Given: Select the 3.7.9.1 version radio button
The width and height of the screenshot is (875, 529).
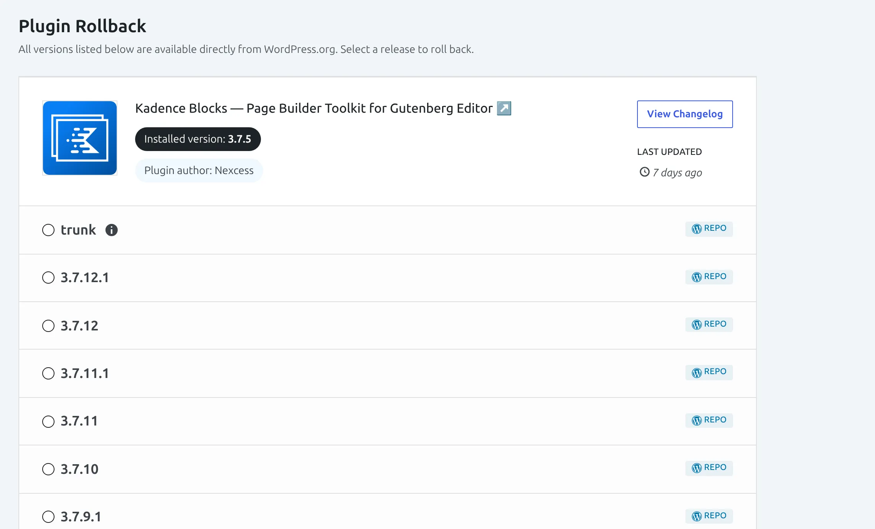Looking at the screenshot, I should tap(48, 517).
